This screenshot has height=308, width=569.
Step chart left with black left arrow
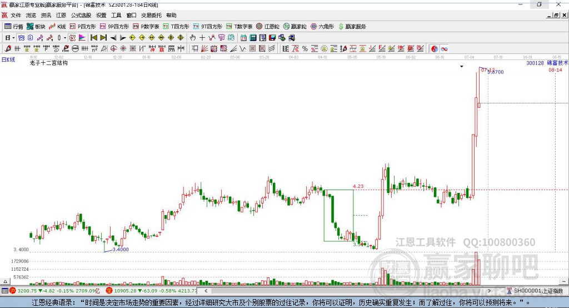click(x=113, y=38)
